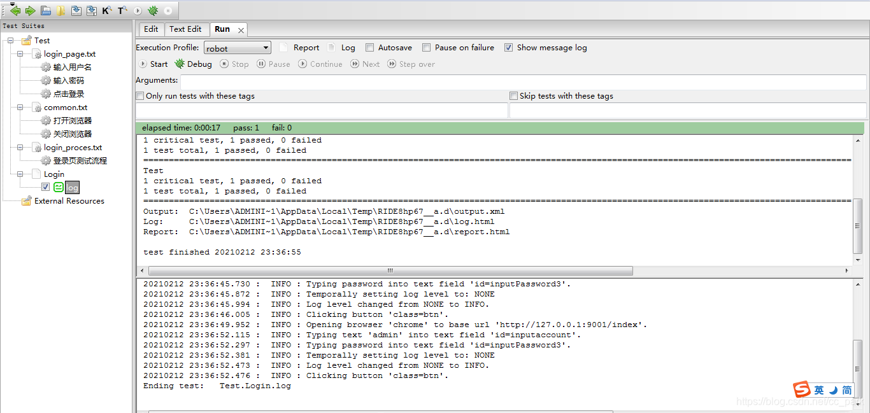This screenshot has height=413, width=870.
Task: Select the log test case label
Action: click(73, 188)
